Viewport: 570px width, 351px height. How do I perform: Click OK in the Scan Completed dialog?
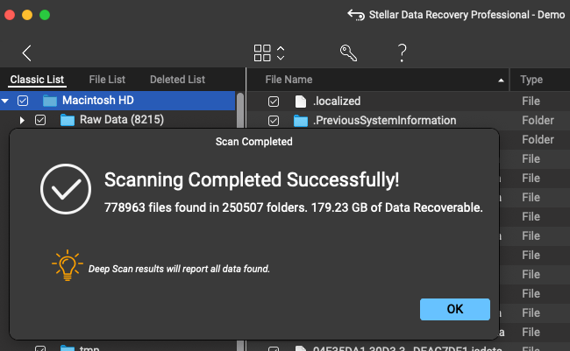click(x=455, y=309)
